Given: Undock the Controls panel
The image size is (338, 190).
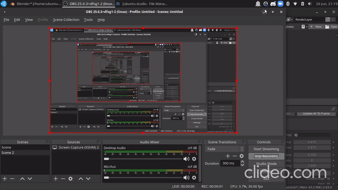Looking at the screenshot, I should [x=282, y=142].
